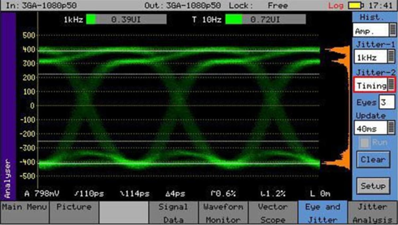Open the Hist. Amp. dropdown
Screen dimensions: 398x225
(374, 29)
